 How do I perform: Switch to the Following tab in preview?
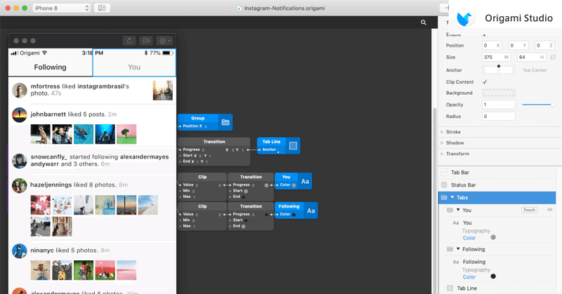(50, 67)
